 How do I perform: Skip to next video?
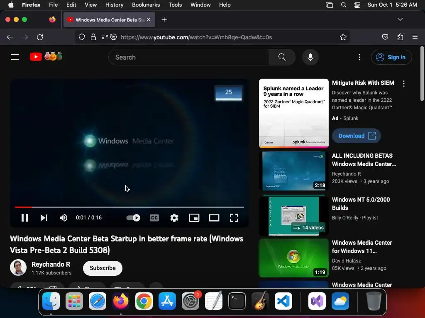click(x=44, y=218)
